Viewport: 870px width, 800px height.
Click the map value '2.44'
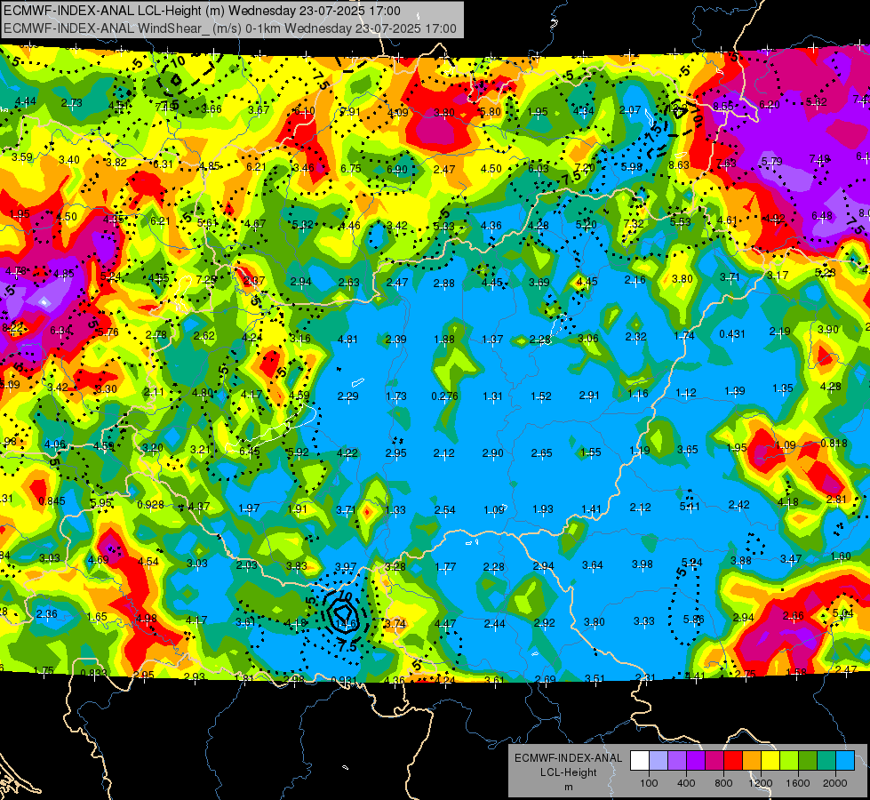pos(494,623)
